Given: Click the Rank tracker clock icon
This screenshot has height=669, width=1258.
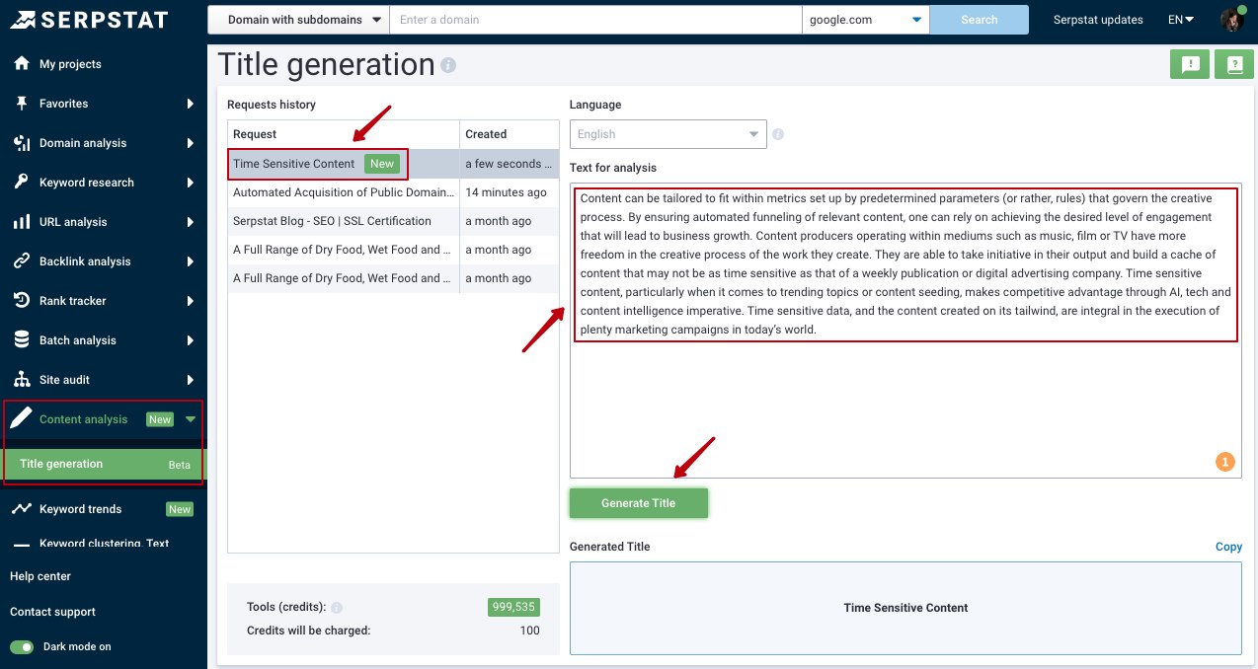Looking at the screenshot, I should (x=21, y=301).
